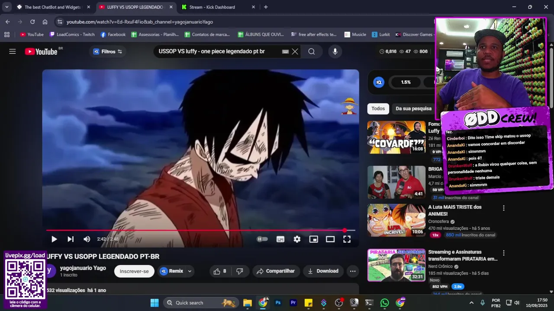Dislike the video
The width and height of the screenshot is (554, 311).
click(x=240, y=271)
